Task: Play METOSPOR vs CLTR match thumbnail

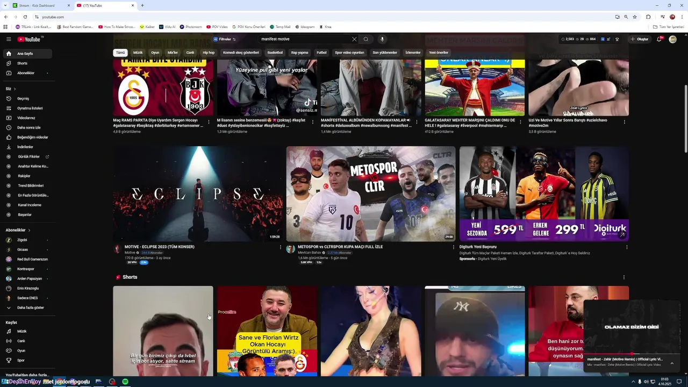Action: point(370,194)
